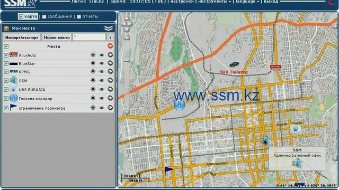This screenshot has width=339, height=190.
Task: Toggle the карта panel checkbox
Action: pos(21,16)
